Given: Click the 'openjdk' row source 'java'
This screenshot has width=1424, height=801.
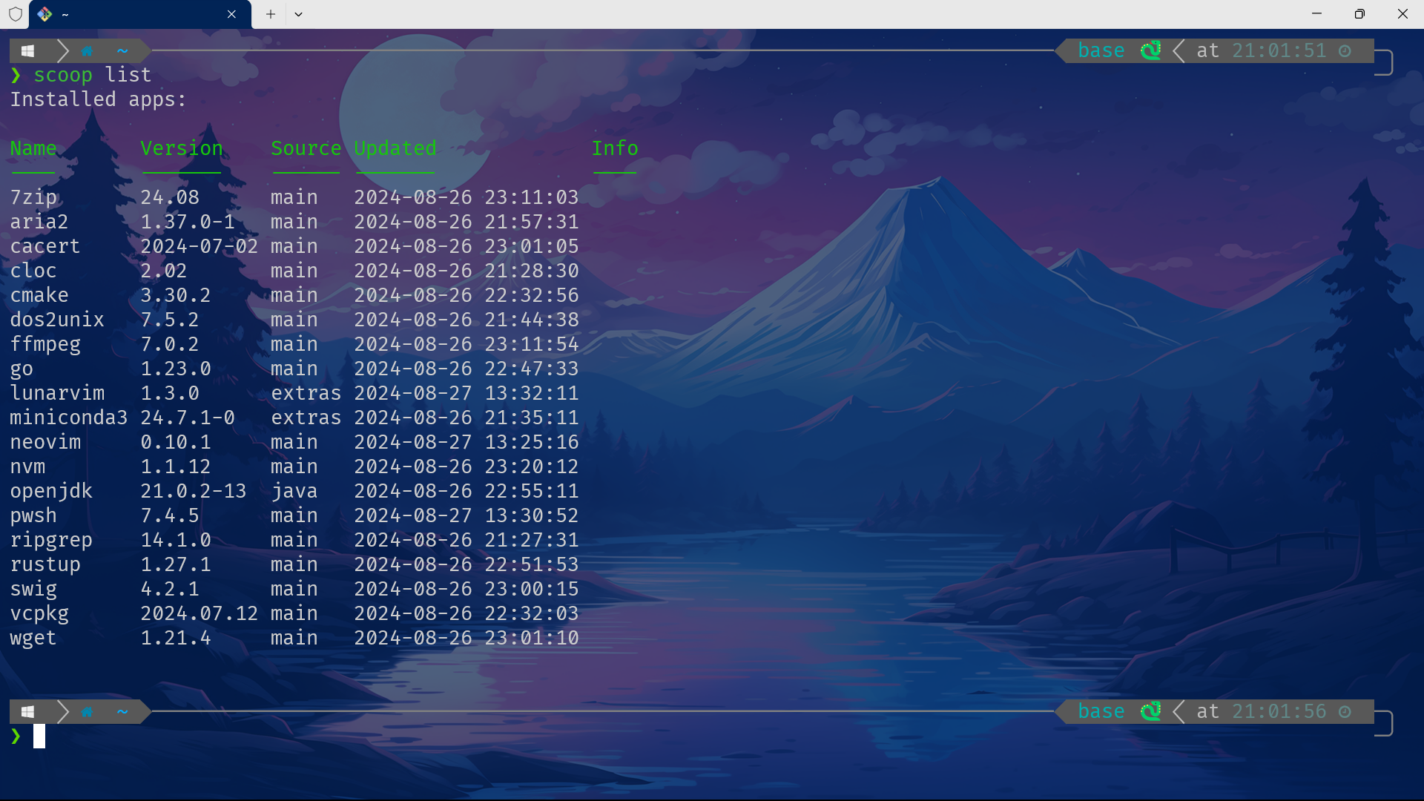Looking at the screenshot, I should [x=294, y=491].
